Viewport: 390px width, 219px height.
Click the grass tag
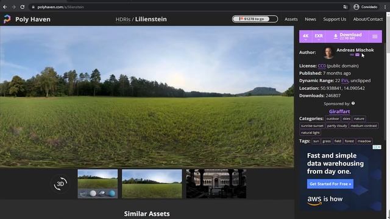tap(327, 141)
